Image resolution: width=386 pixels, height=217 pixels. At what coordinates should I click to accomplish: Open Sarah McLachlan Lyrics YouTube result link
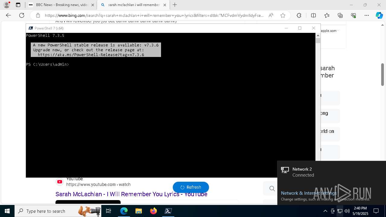point(131,194)
